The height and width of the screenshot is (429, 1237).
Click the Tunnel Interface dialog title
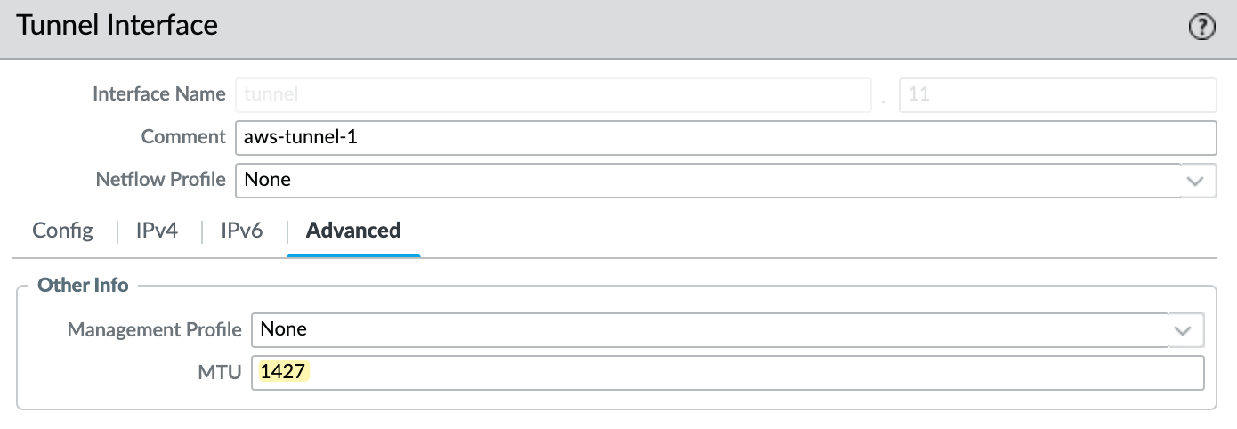click(117, 25)
